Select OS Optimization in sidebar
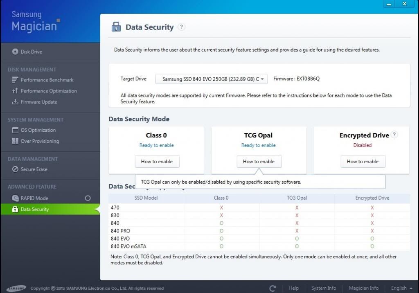This screenshot has width=419, height=293. [x=38, y=130]
